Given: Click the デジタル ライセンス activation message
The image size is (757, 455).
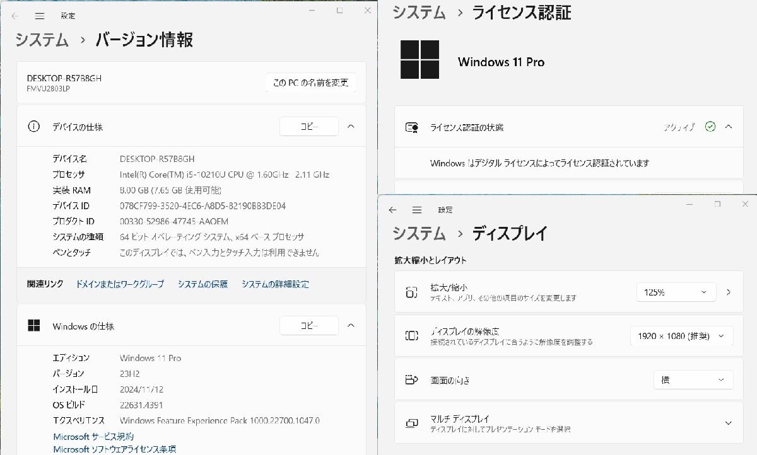Looking at the screenshot, I should [540, 163].
